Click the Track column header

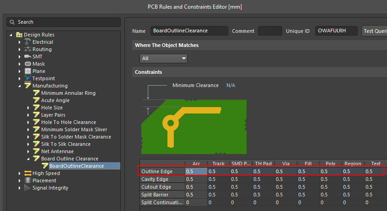[218, 163]
